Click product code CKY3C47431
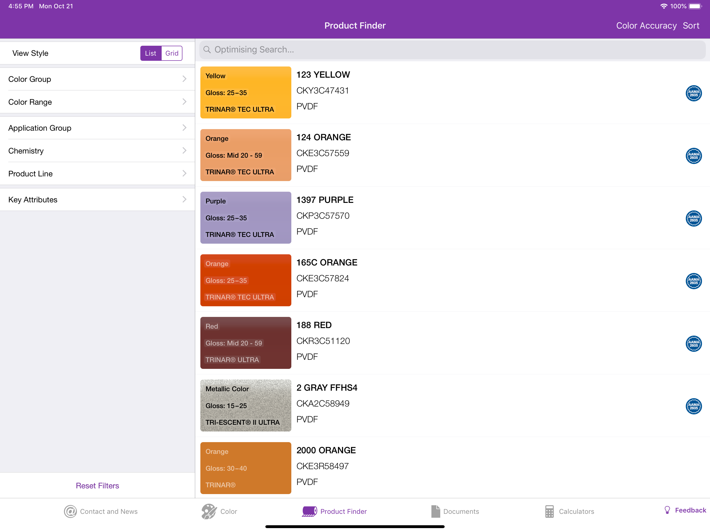 [323, 90]
